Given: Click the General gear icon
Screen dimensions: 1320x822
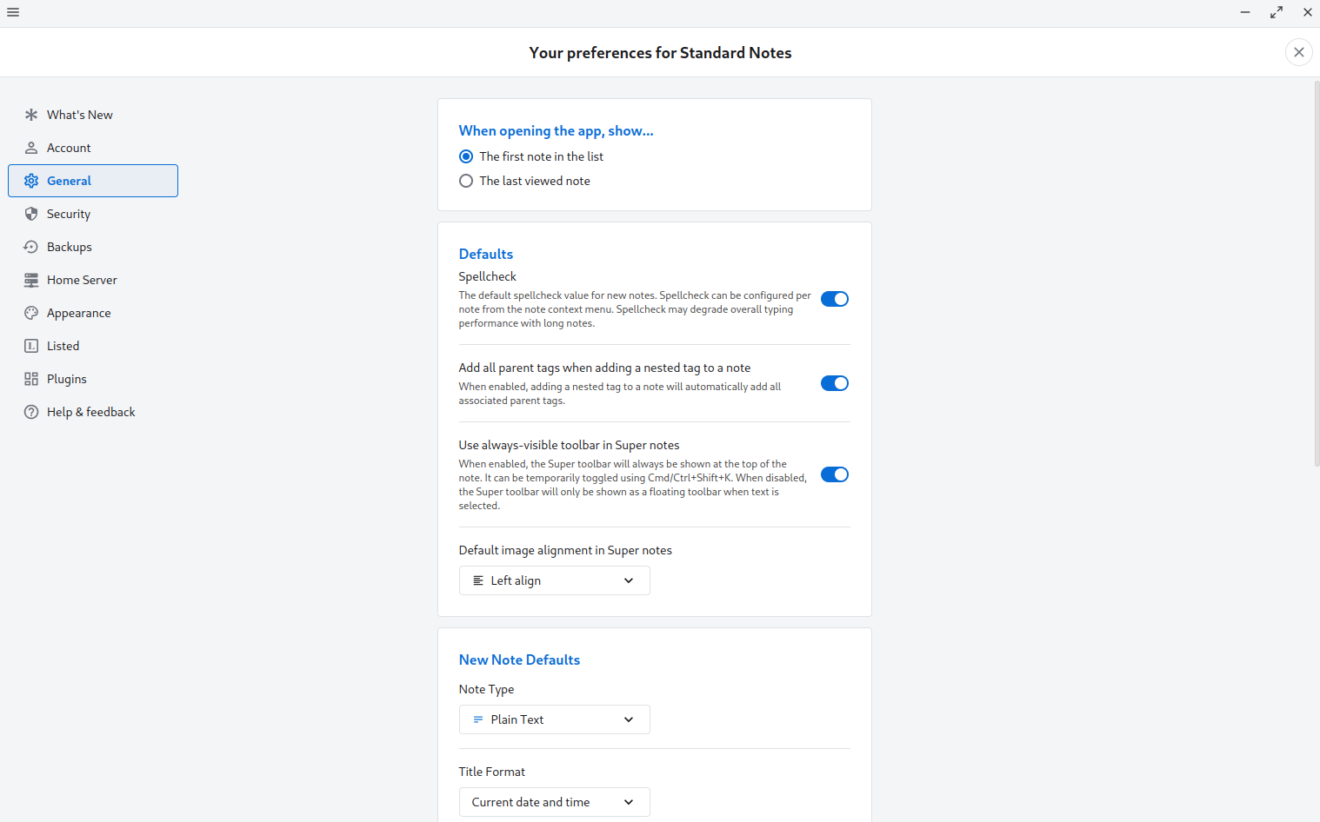Looking at the screenshot, I should pos(31,181).
